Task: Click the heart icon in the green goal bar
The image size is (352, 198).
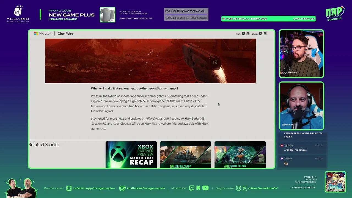Action: click(x=224, y=19)
